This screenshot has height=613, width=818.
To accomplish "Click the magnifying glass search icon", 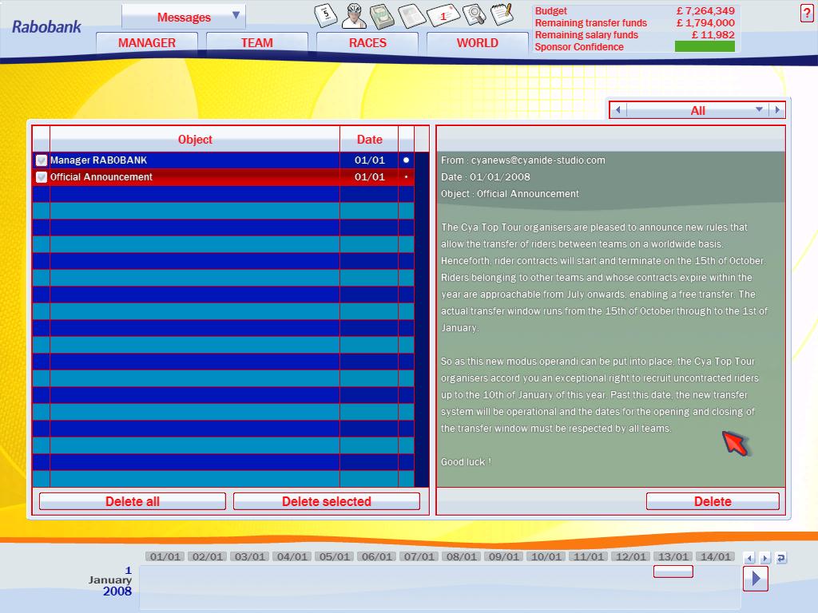I will pyautogui.click(x=474, y=14).
